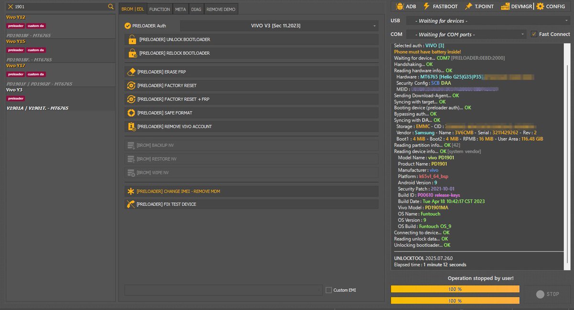Click the COM7 port text in log
The image size is (574, 310).
click(443, 58)
